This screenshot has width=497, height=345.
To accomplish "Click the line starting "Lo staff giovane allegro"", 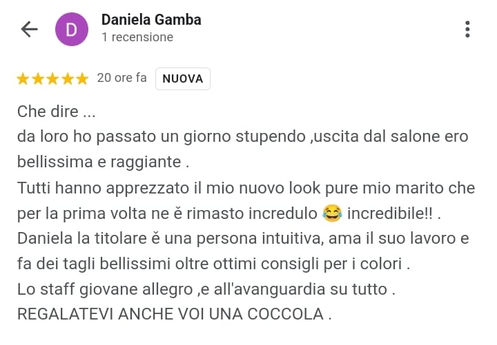I will pos(206,289).
